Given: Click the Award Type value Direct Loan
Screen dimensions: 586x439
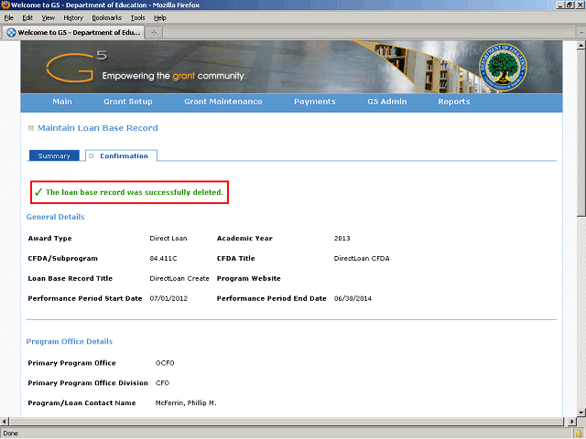Looking at the screenshot, I should 168,238.
